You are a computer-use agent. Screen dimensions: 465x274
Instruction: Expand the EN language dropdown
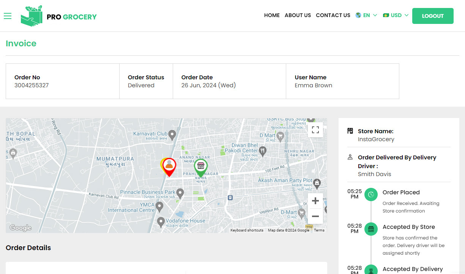pos(366,16)
